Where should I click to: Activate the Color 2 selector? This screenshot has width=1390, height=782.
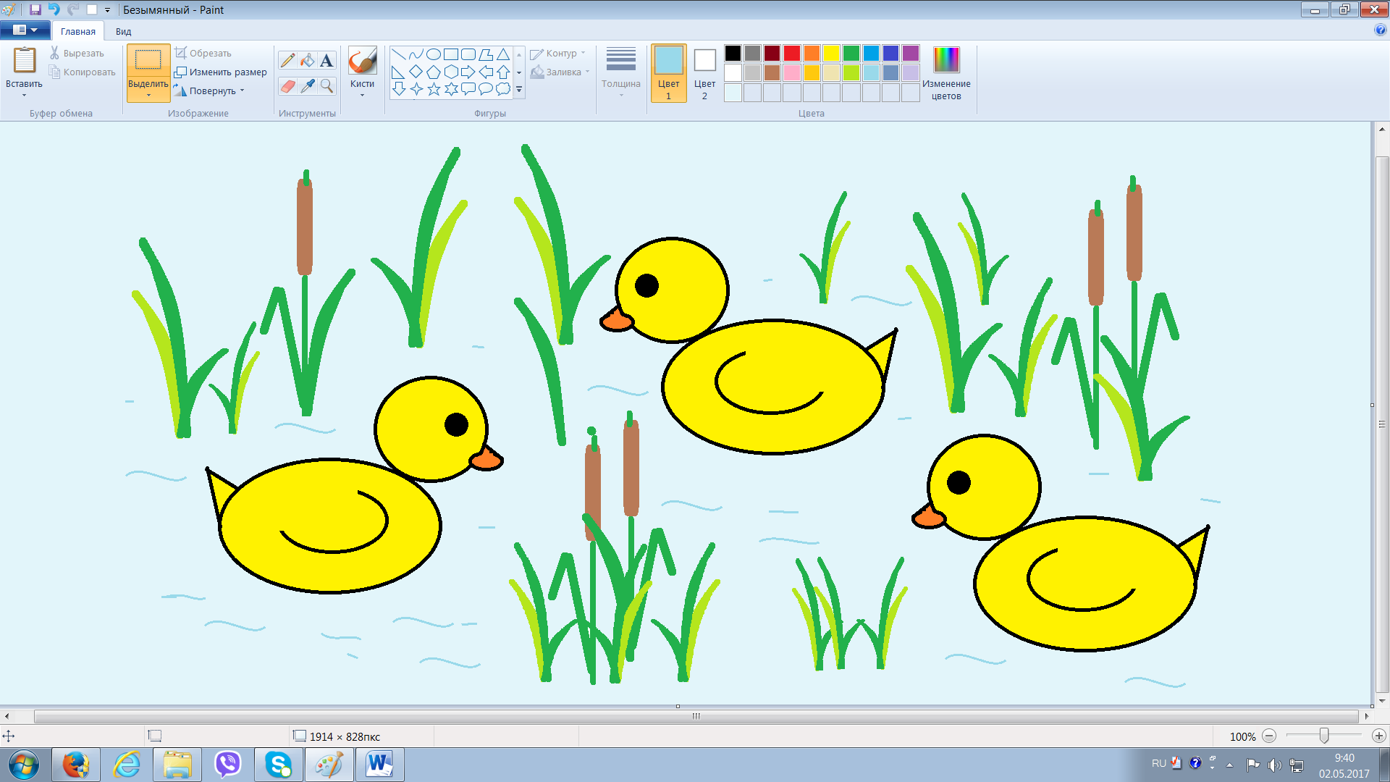(x=704, y=72)
